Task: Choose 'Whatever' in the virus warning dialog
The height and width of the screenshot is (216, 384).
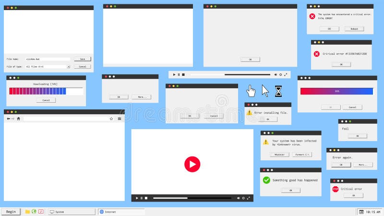Action: coord(279,155)
